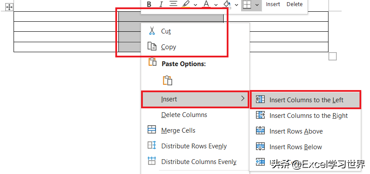Click the Paste Options header
Screen dimensions: 370x174
click(183, 64)
